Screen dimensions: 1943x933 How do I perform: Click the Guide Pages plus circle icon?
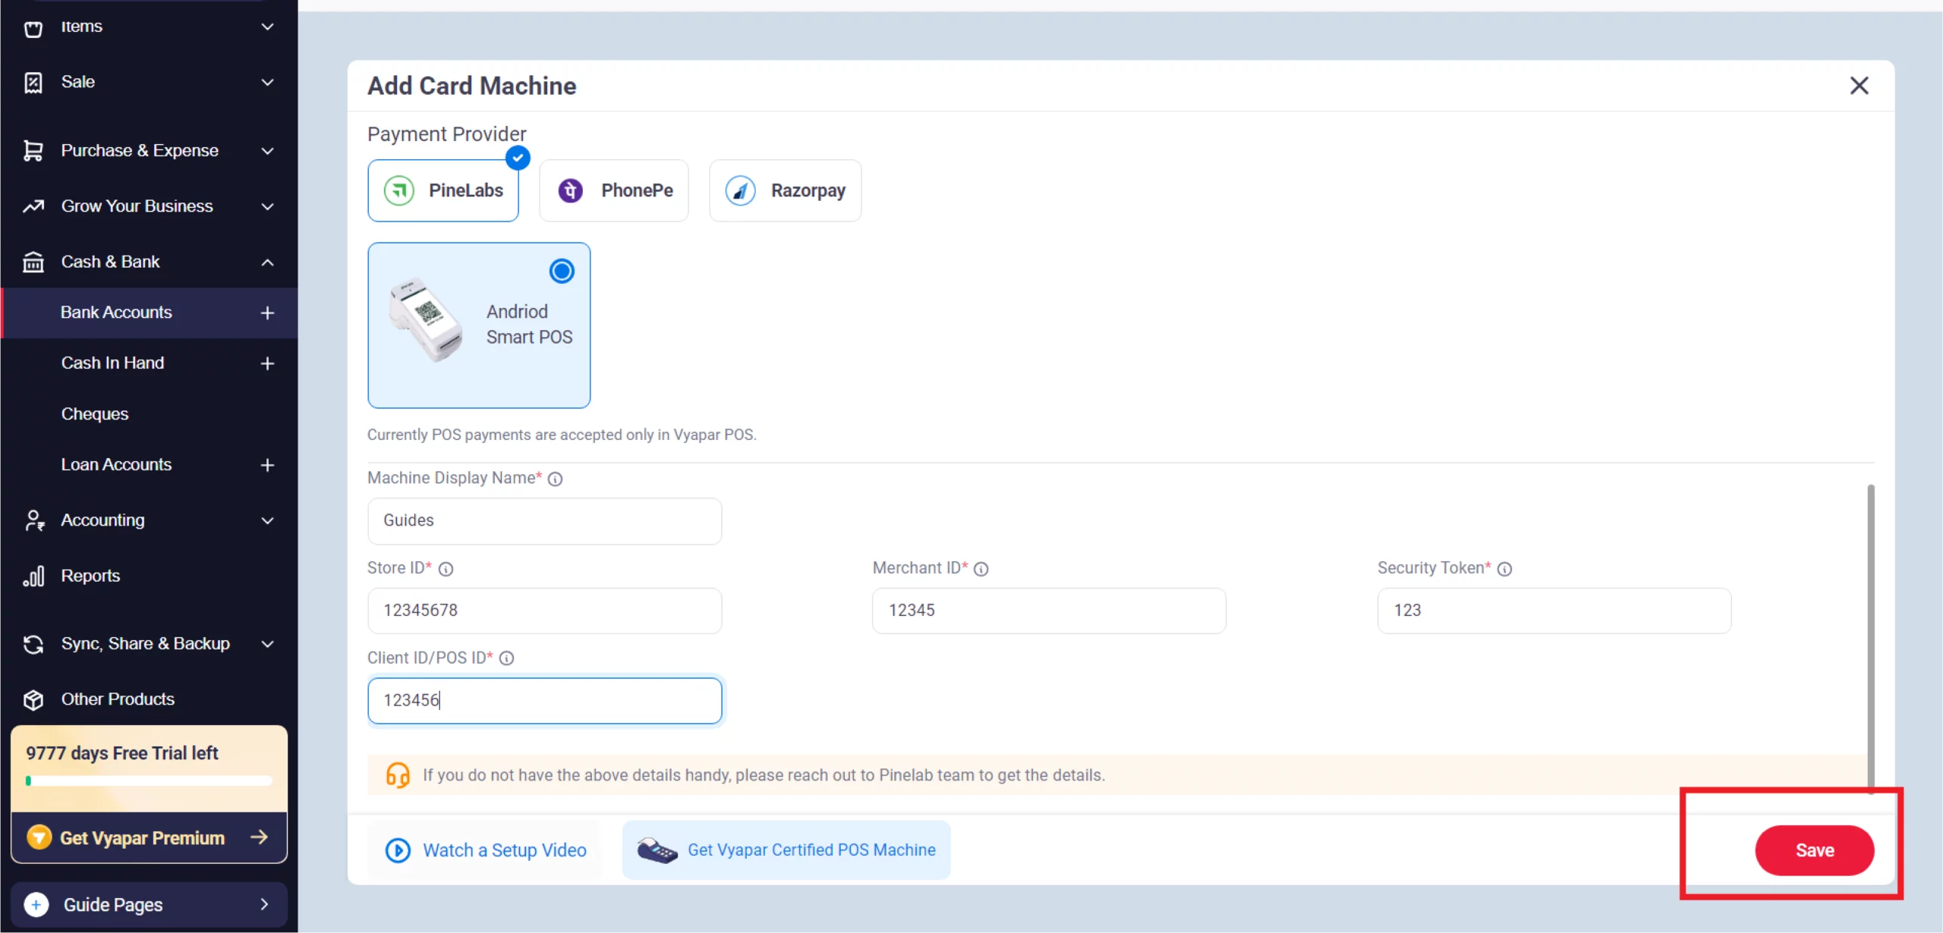tap(36, 904)
